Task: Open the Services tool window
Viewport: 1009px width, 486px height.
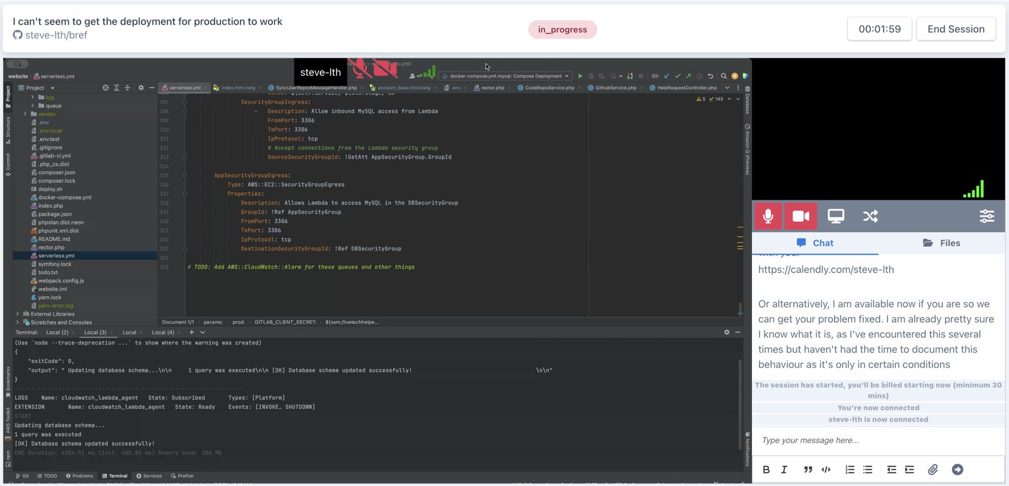Action: click(x=149, y=476)
